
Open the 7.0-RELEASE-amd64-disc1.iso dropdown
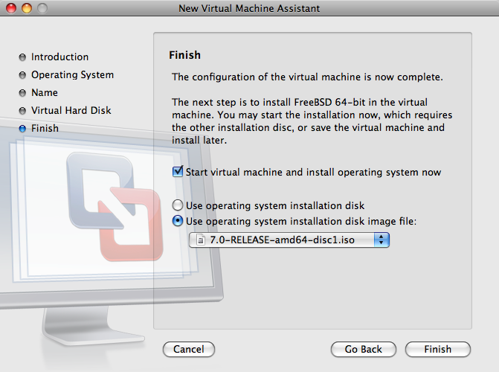pyautogui.click(x=289, y=240)
